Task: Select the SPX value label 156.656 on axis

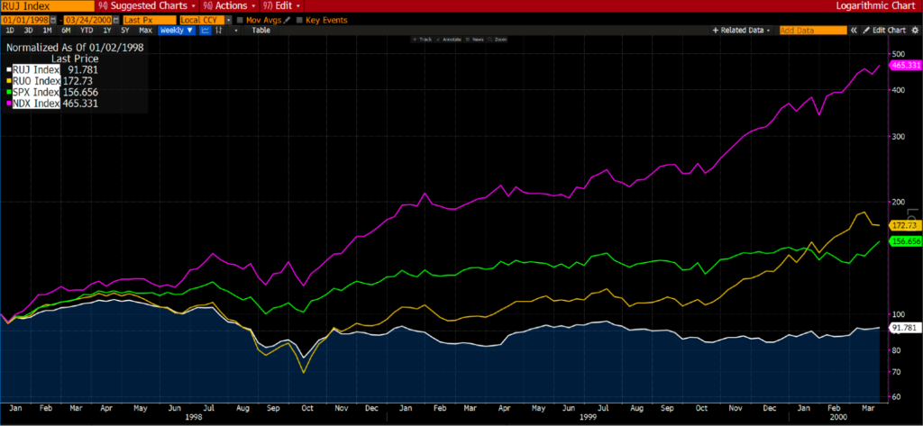Action: [x=905, y=241]
